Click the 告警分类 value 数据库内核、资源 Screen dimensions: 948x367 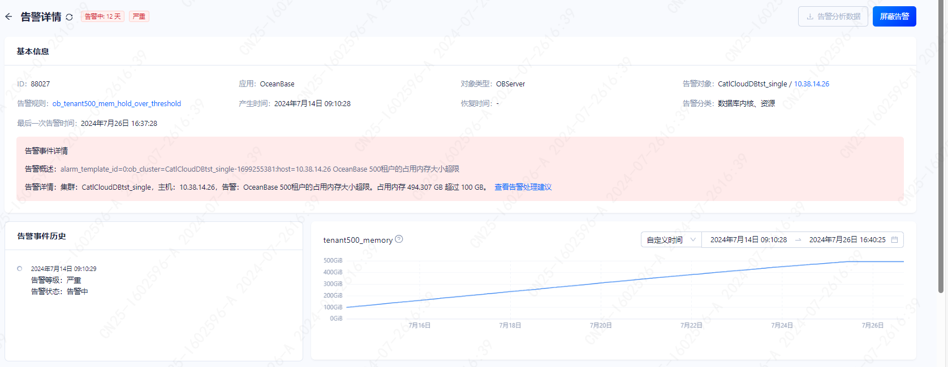pos(747,103)
